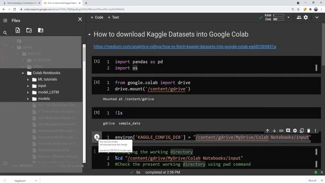
Task: Click the share people icon
Action: tap(299, 17)
